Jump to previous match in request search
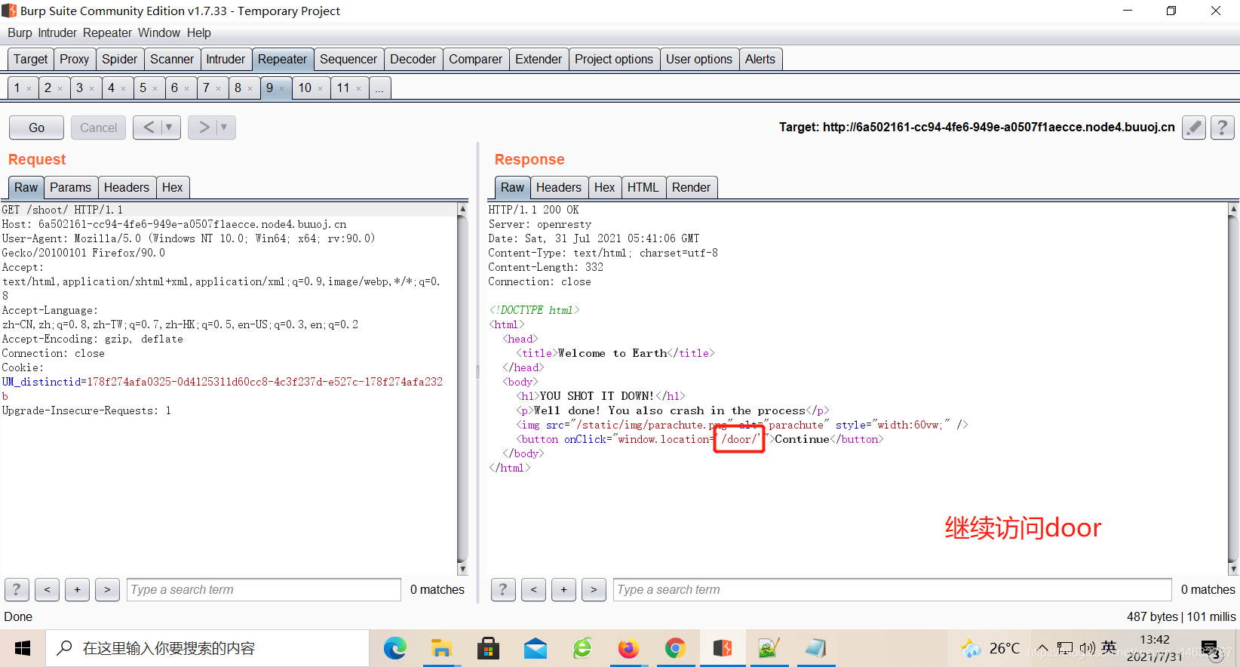Screen dimensions: 1240x667 [x=47, y=589]
